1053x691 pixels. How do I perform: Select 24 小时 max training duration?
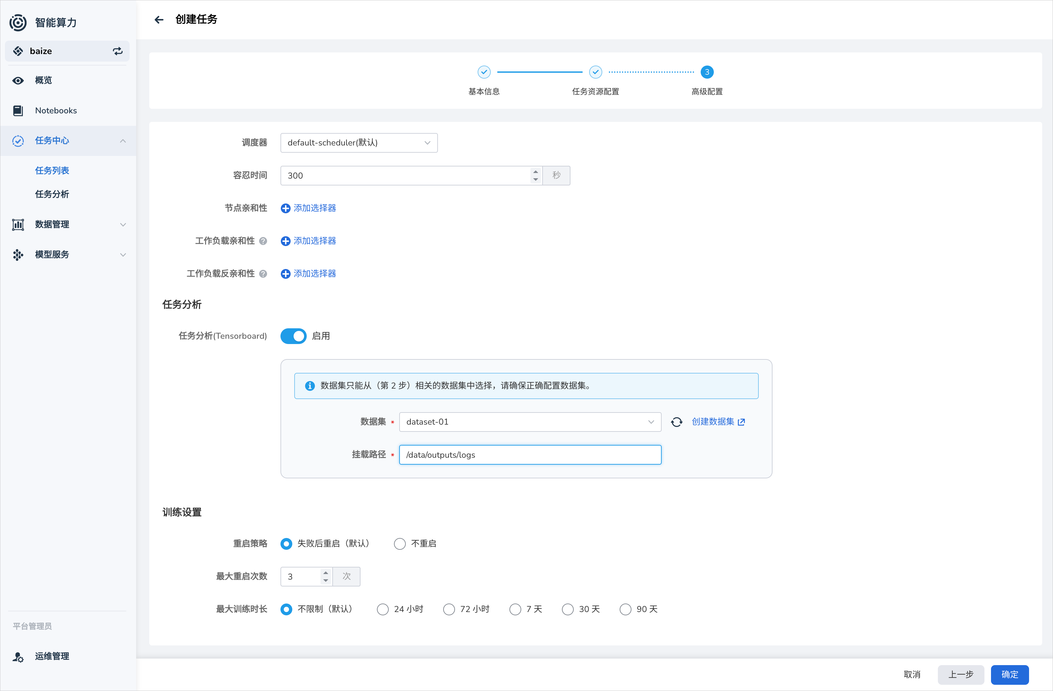tap(383, 609)
